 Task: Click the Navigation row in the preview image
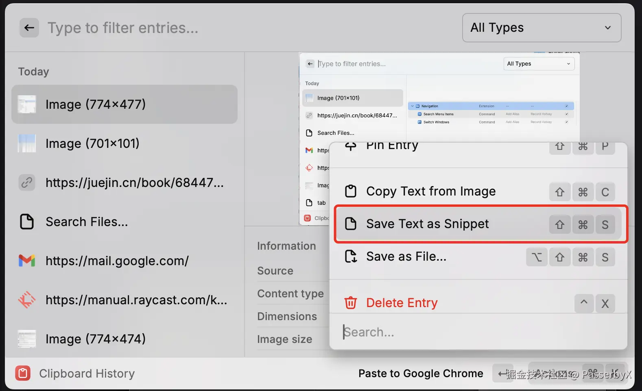click(491, 106)
